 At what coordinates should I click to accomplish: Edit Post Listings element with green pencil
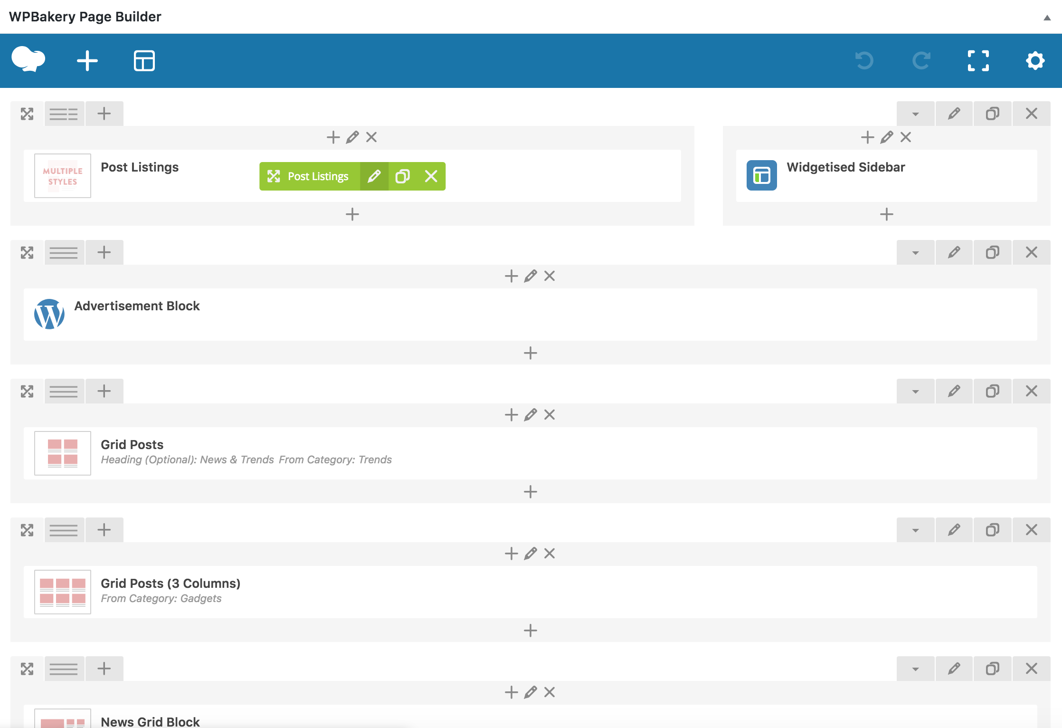point(374,176)
